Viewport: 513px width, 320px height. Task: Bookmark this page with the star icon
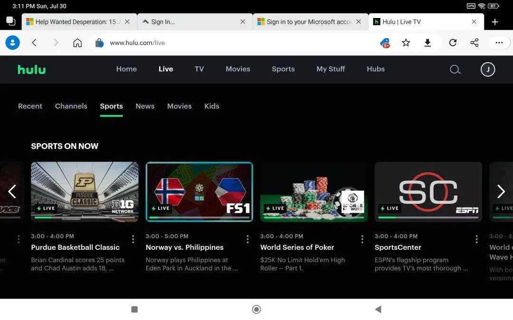coord(406,43)
